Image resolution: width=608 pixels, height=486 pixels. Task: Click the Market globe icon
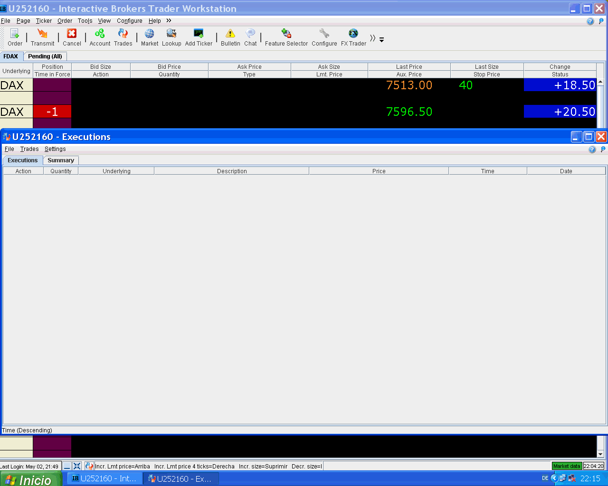point(149,33)
